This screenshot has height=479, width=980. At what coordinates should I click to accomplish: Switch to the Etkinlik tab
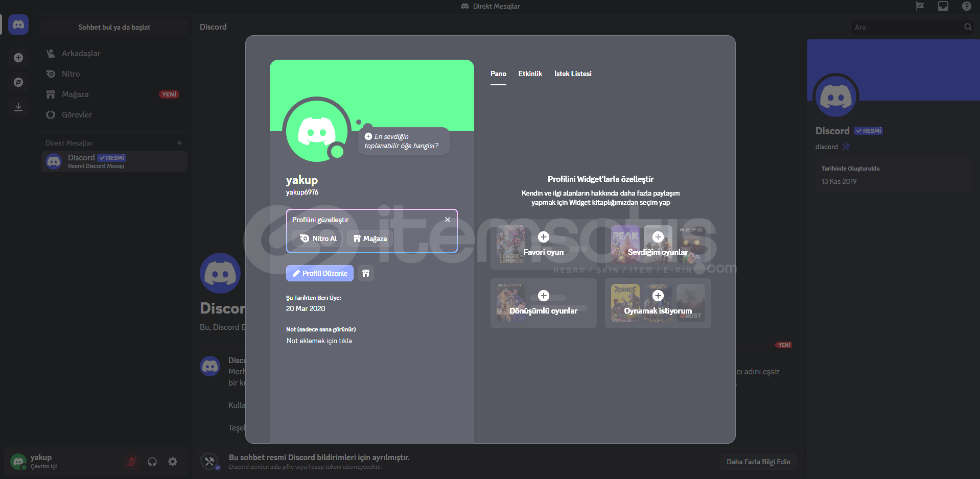point(530,74)
